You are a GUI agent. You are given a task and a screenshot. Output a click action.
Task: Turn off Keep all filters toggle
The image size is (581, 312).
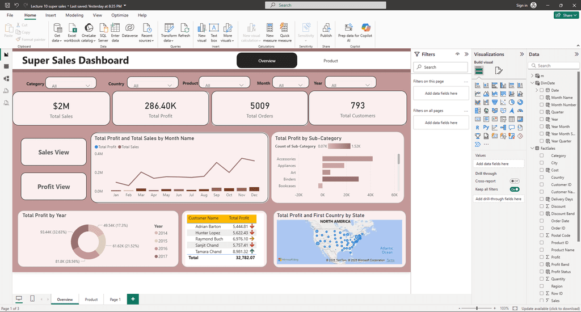point(515,189)
